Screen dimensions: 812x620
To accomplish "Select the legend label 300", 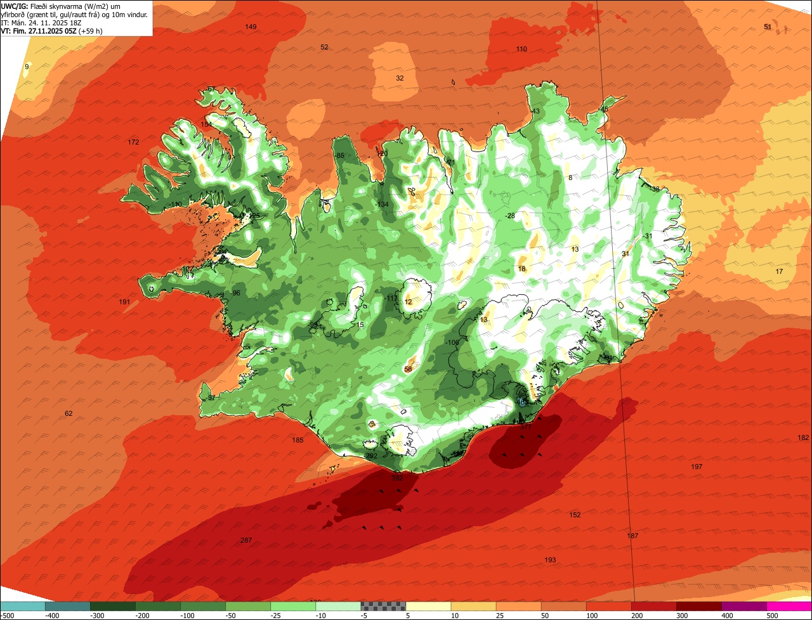I will coord(682,615).
